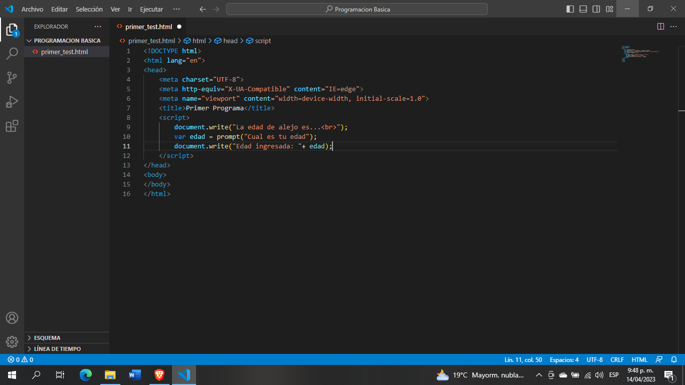The height and width of the screenshot is (385, 685).
Task: Click the Visual Studio Code taskbar icon
Action: coord(184,375)
